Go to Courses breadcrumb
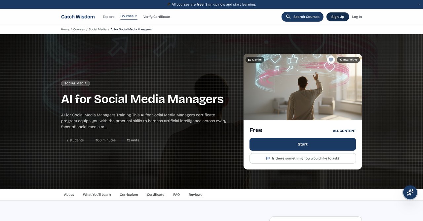Image resolution: width=423 pixels, height=221 pixels. [79, 29]
